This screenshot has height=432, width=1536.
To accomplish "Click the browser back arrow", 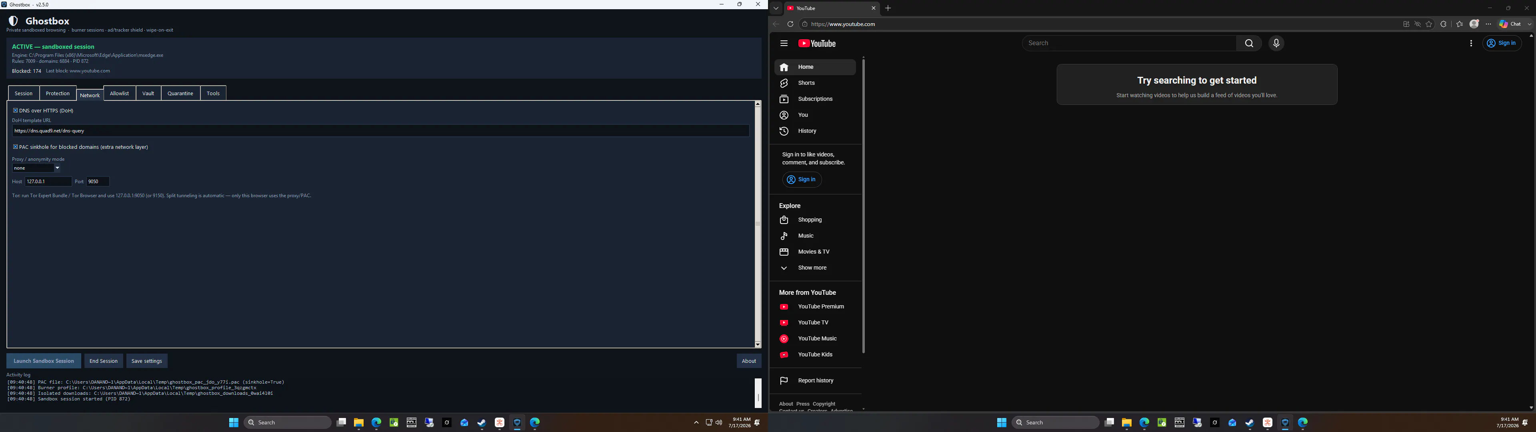I will 776,24.
